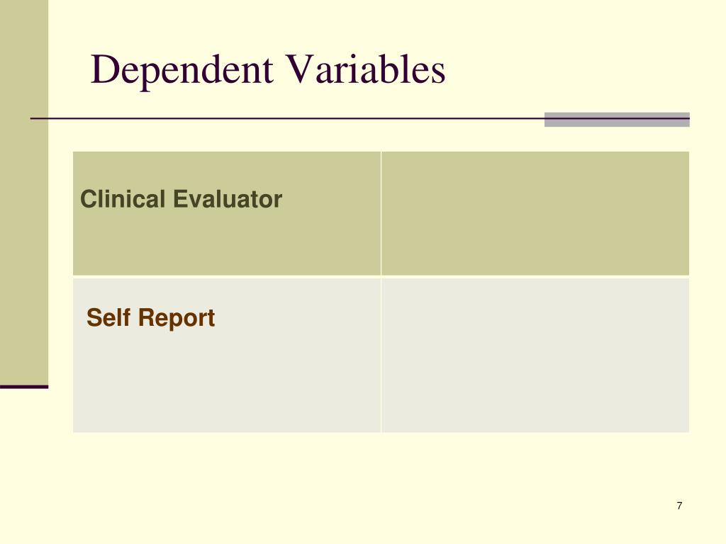Click the empty cell beside Clinical Evaluator
Screen dimensions: 726x544
pos(535,213)
